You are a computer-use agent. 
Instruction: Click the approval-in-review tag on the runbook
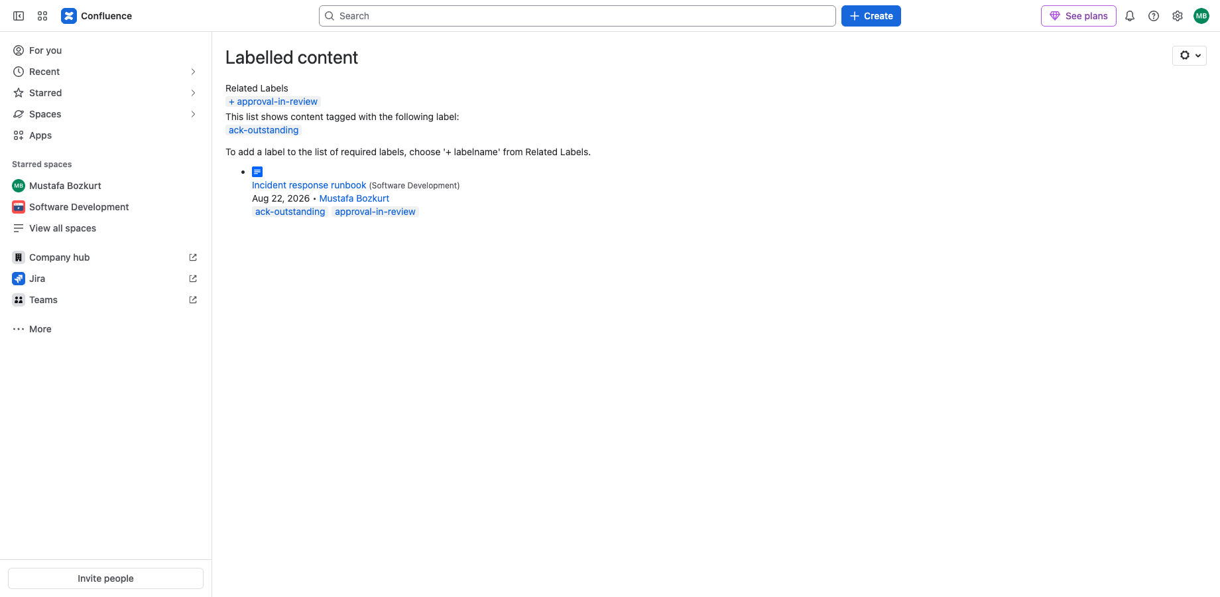375,212
